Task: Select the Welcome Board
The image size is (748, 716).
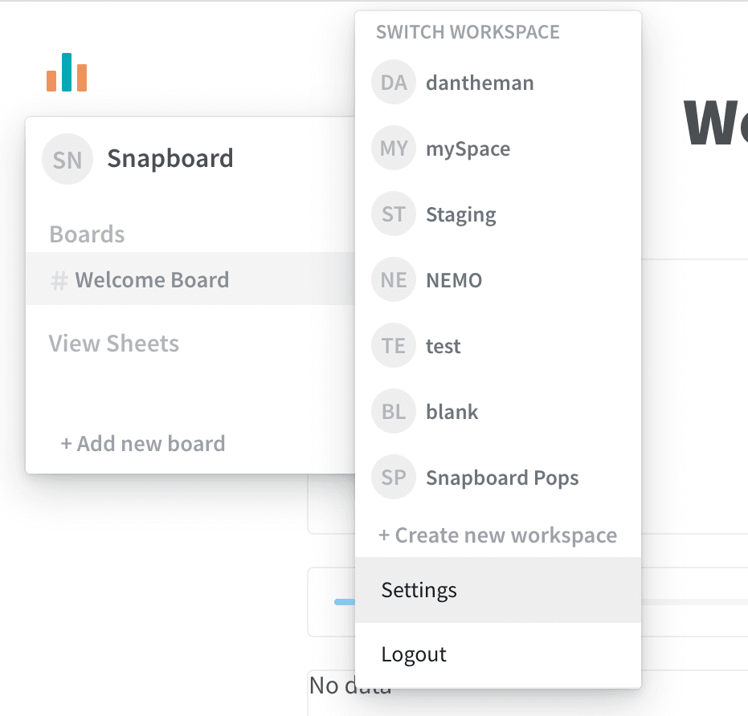Action: pos(152,280)
